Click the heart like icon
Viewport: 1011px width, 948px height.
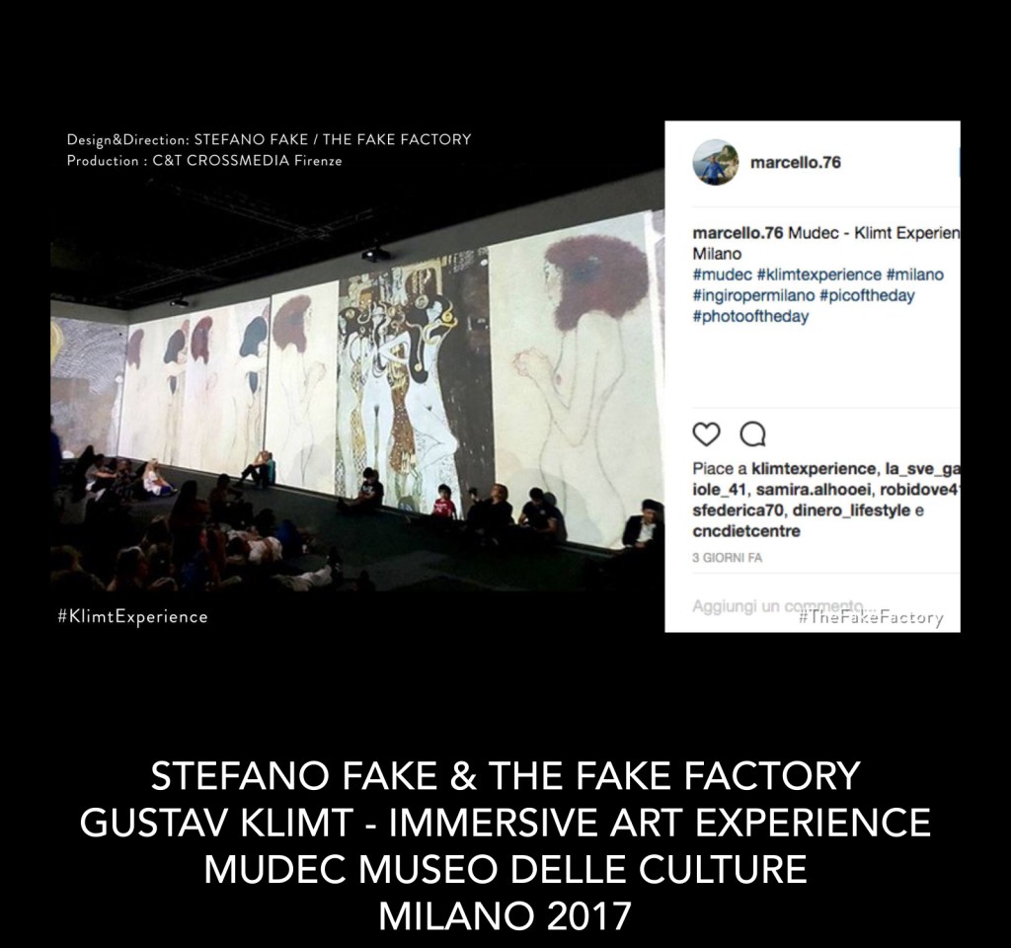coord(706,434)
